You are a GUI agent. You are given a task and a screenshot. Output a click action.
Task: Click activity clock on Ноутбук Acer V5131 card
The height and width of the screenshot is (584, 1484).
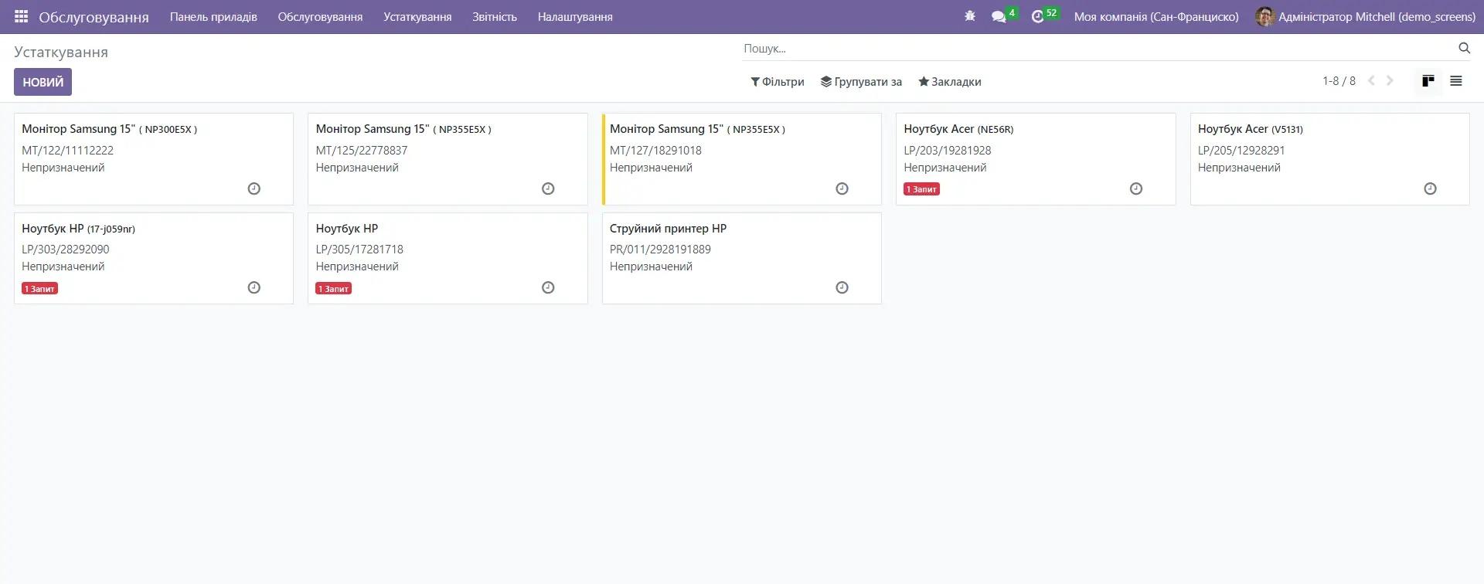tap(1430, 188)
